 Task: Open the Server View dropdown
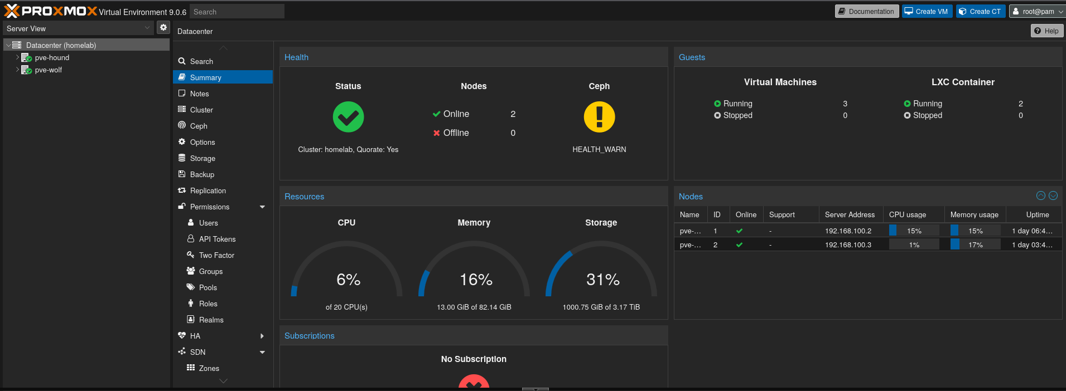point(78,28)
